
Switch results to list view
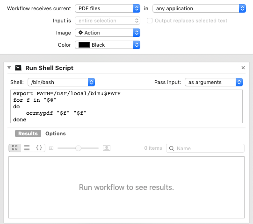[27, 147]
